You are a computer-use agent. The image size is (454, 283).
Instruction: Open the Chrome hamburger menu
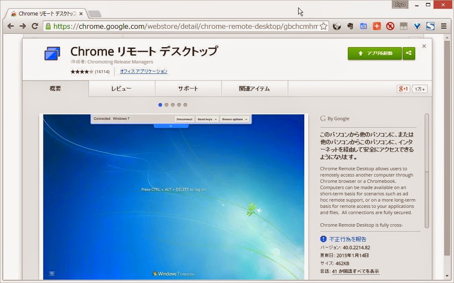(x=444, y=26)
